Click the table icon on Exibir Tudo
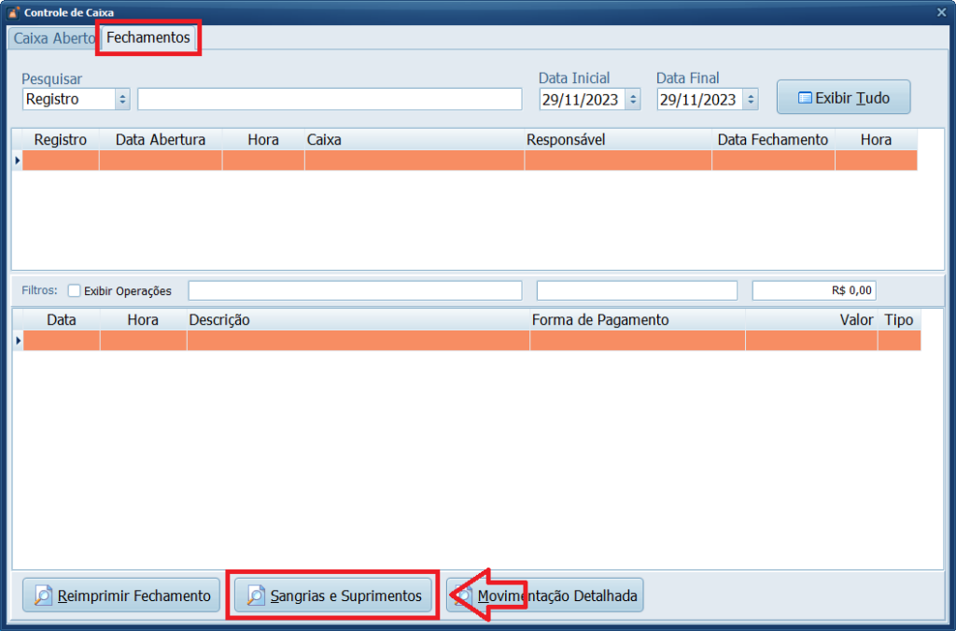 click(x=805, y=98)
